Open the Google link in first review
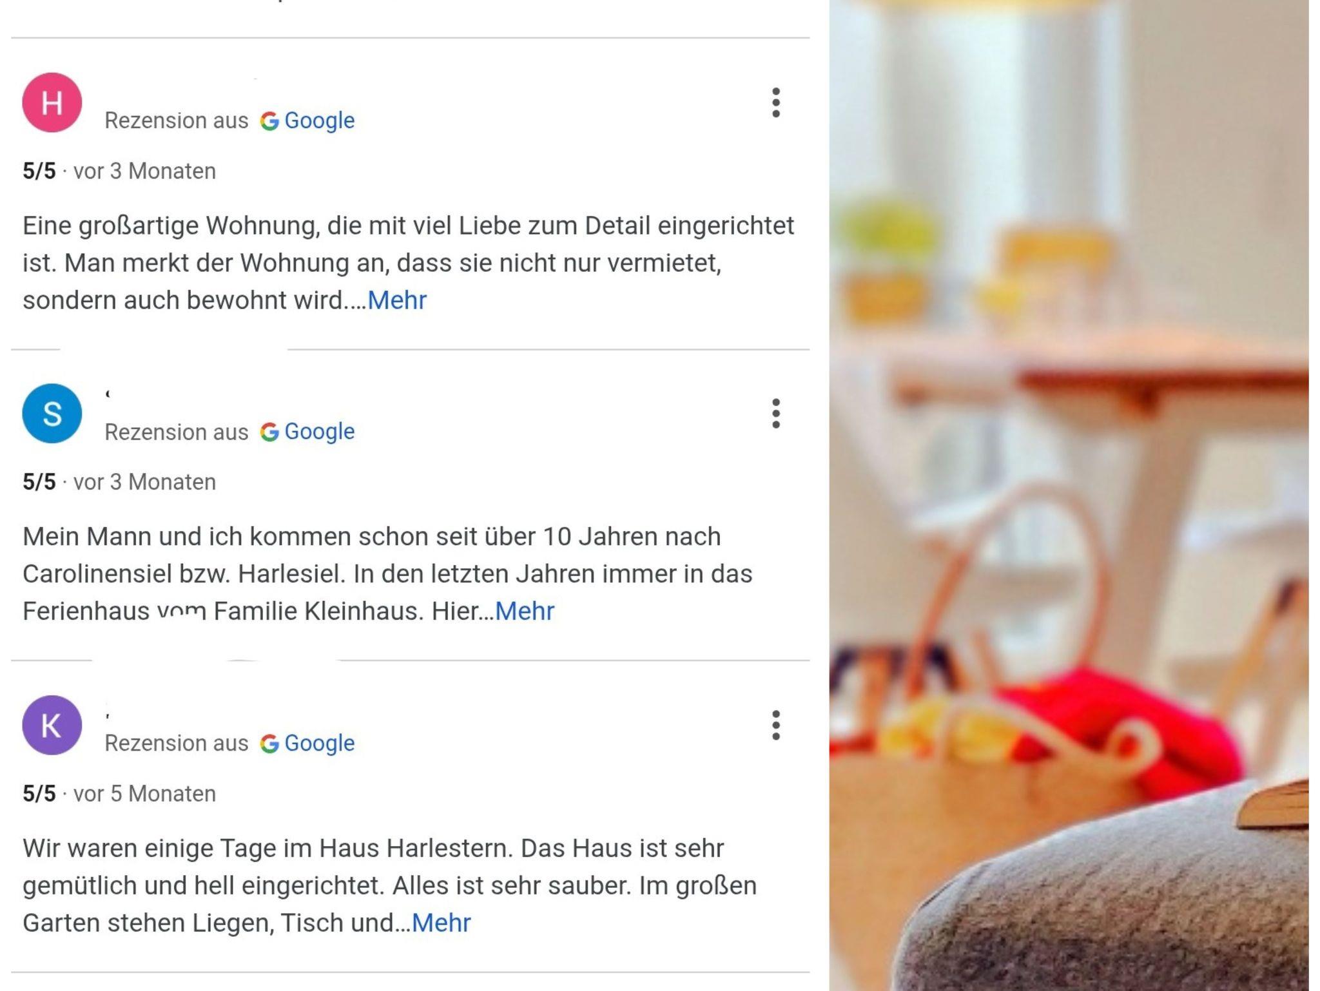 [x=320, y=121]
